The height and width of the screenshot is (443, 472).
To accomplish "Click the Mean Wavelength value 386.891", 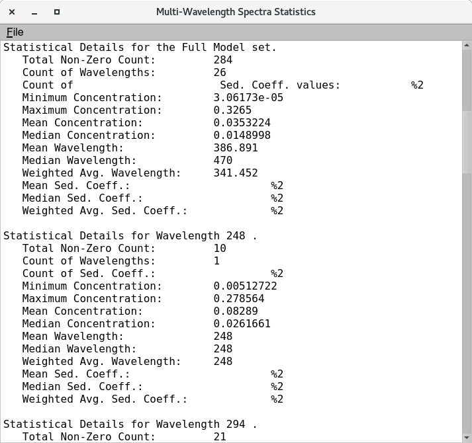I will pyautogui.click(x=236, y=148).
